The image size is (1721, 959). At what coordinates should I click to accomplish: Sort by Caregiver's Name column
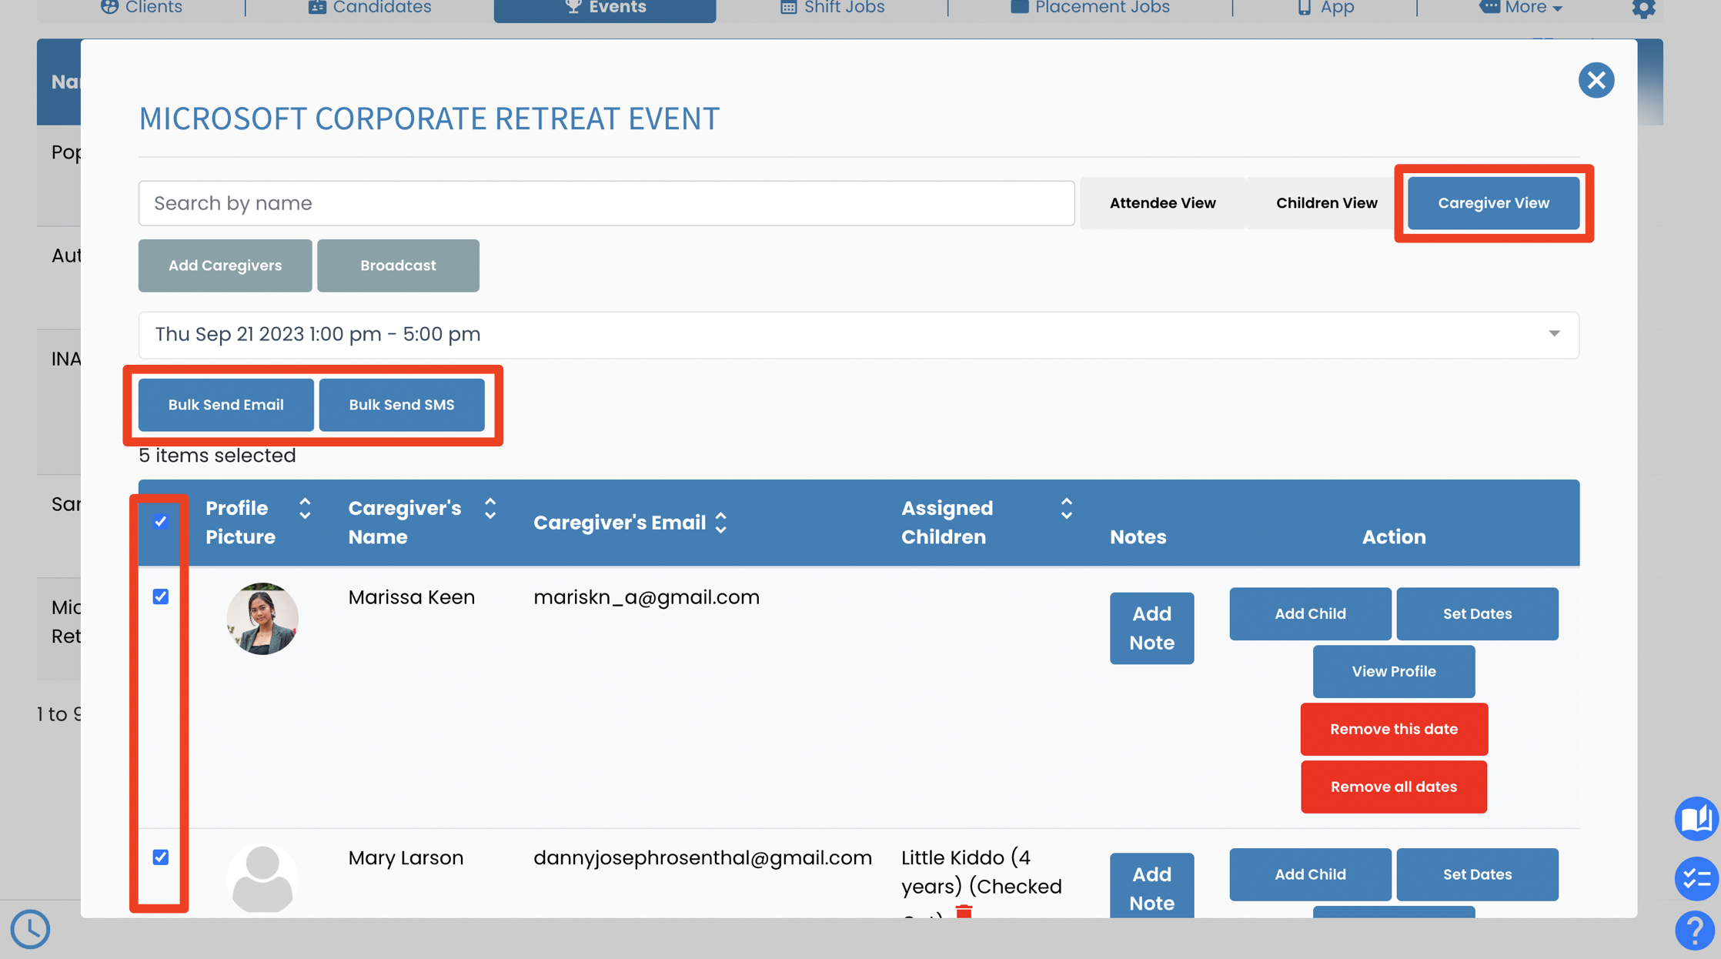point(490,508)
